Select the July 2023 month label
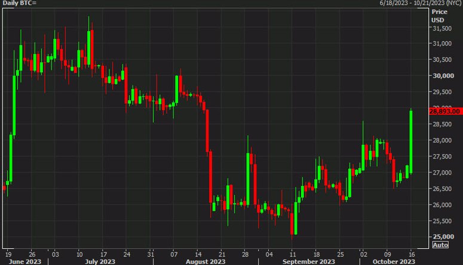 (100, 261)
